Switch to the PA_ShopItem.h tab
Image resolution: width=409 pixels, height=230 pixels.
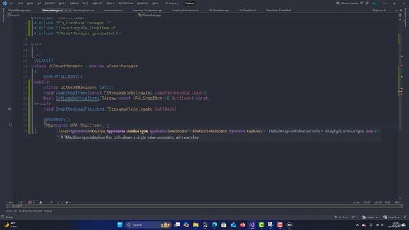[x=248, y=10]
